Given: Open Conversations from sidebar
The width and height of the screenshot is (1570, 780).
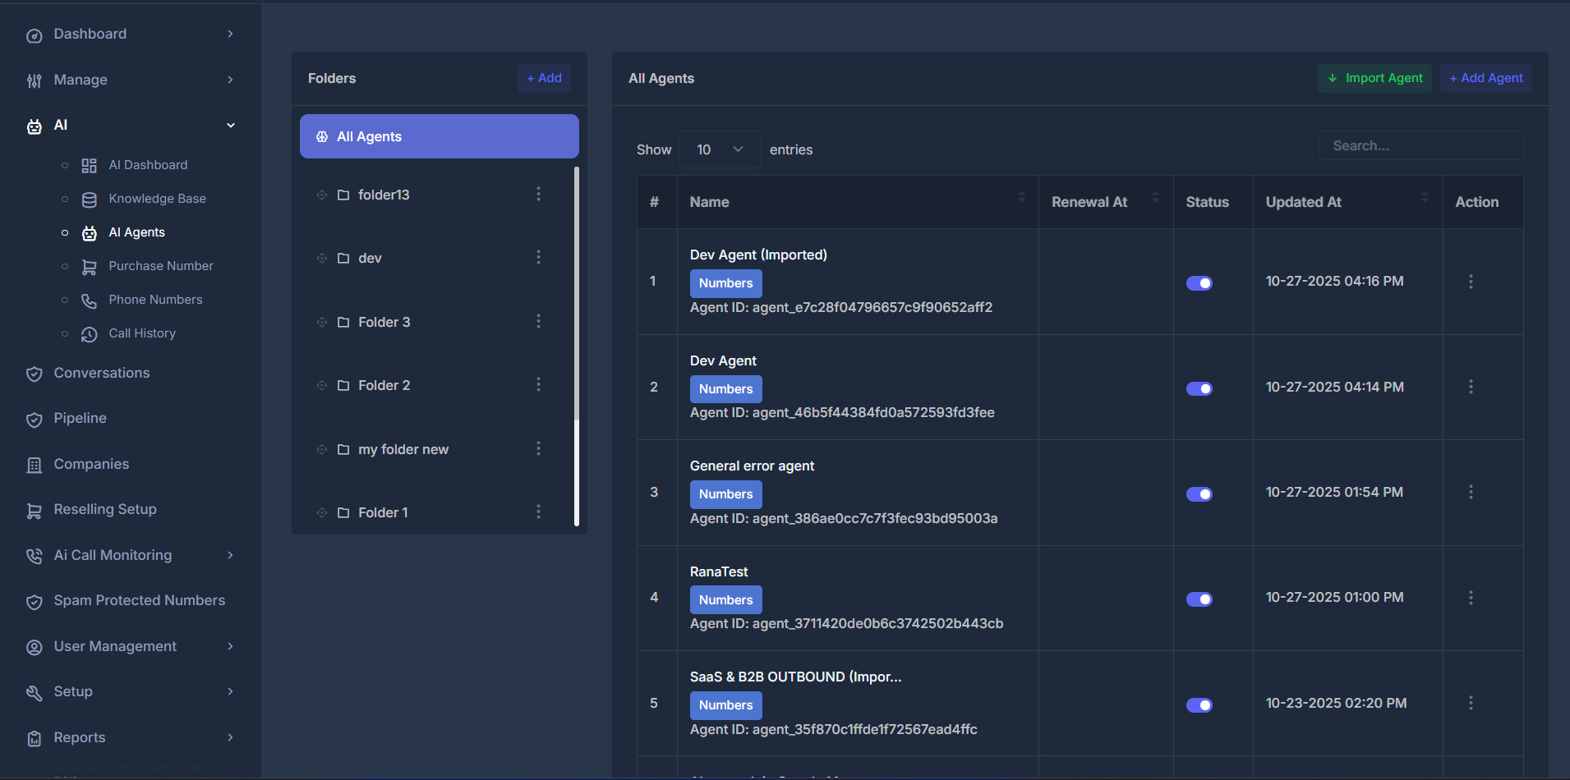Looking at the screenshot, I should click(102, 373).
